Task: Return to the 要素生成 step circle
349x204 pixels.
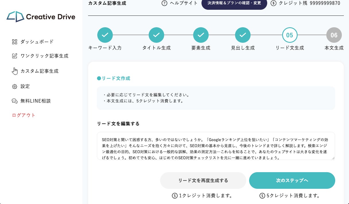Action: point(201,35)
